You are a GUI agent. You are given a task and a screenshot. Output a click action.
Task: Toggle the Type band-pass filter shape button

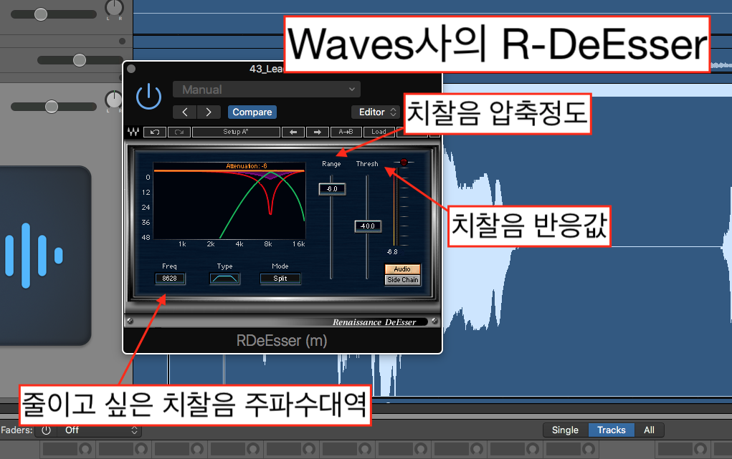224,279
